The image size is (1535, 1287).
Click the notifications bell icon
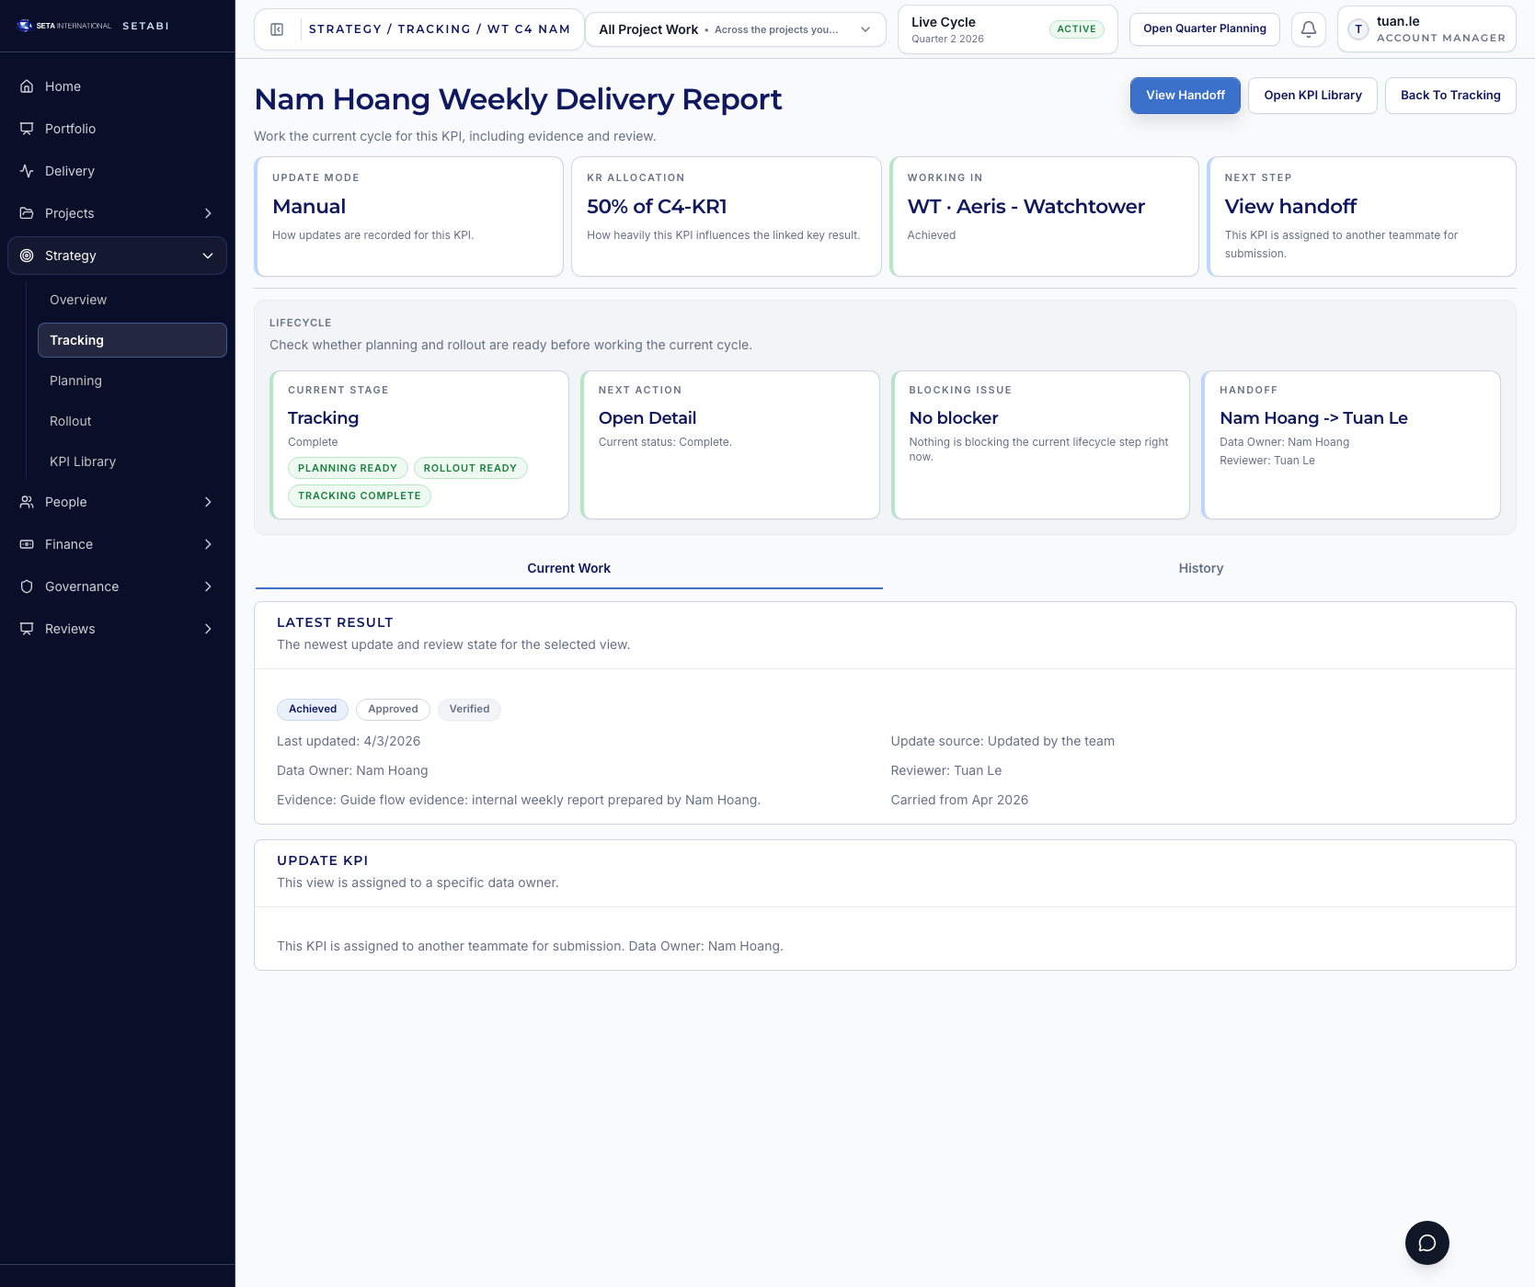pyautogui.click(x=1308, y=29)
